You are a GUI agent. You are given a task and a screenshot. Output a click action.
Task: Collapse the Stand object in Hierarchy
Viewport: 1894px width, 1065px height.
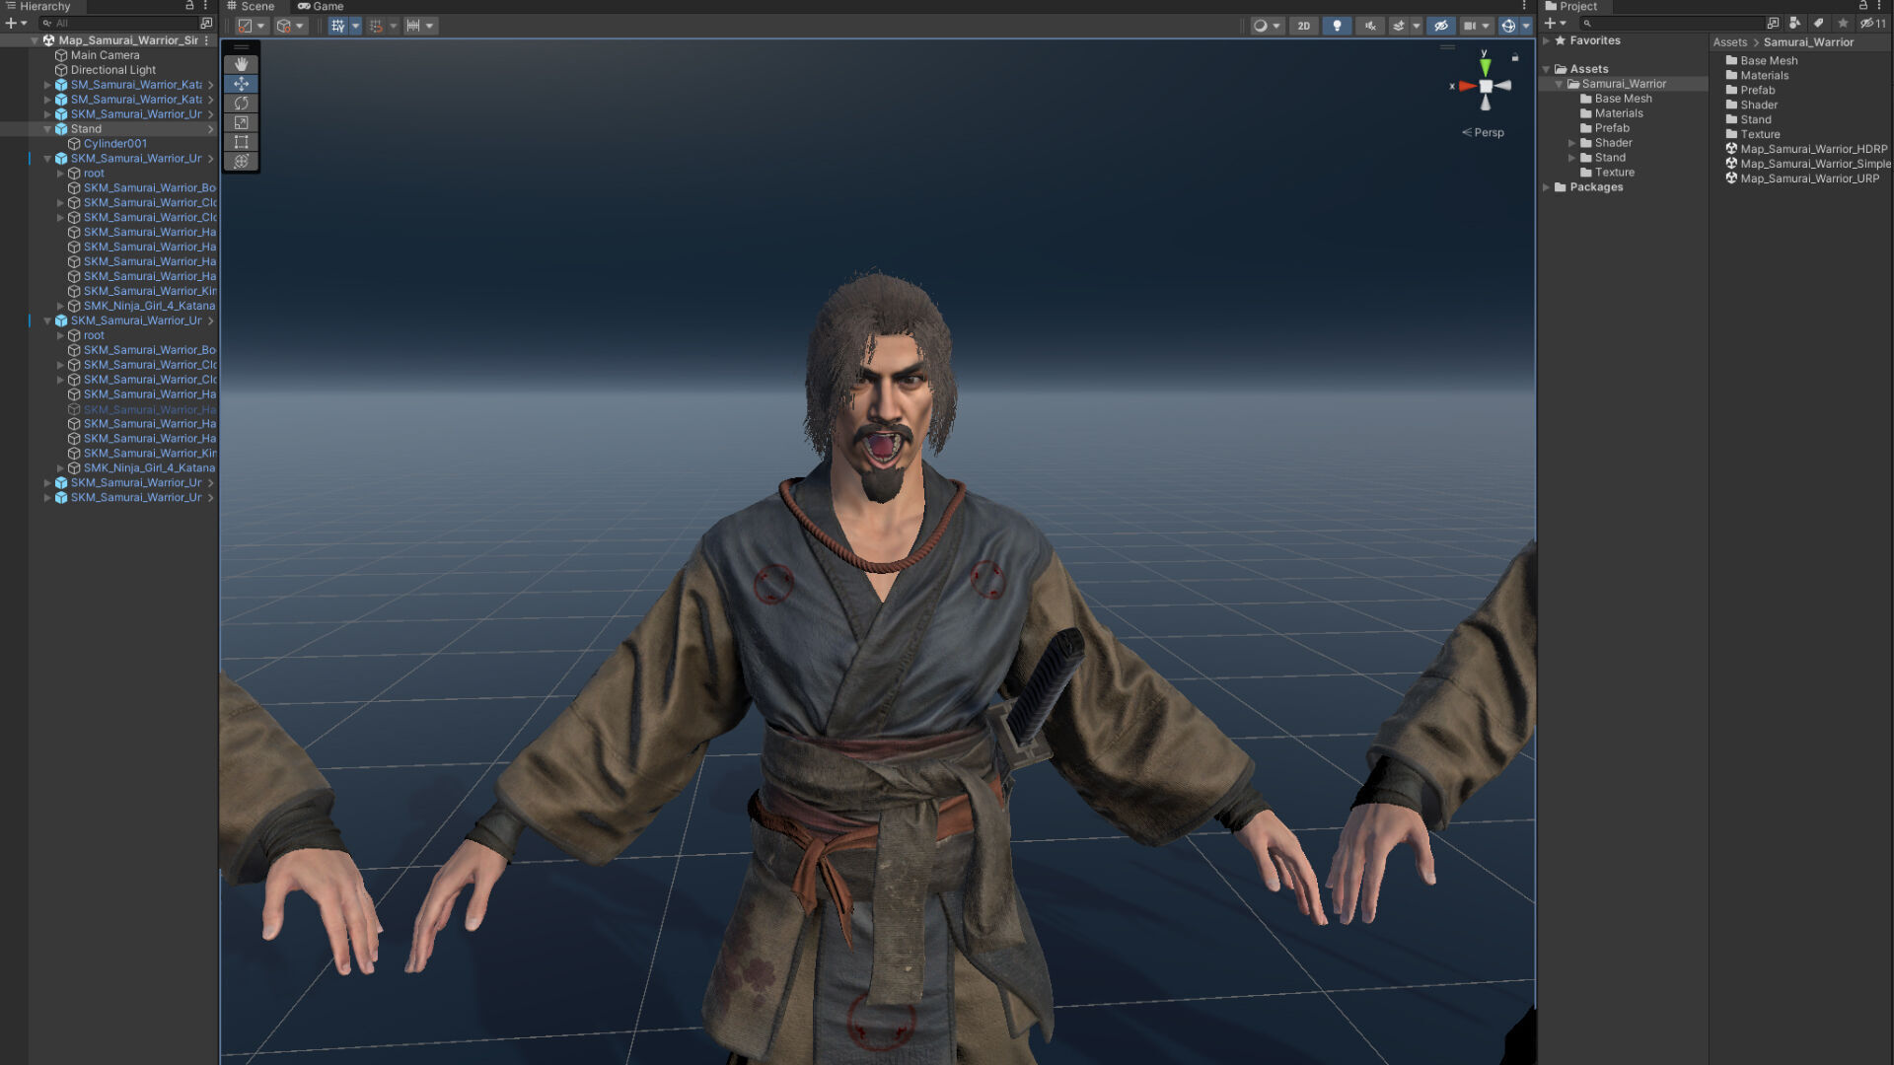tap(47, 129)
